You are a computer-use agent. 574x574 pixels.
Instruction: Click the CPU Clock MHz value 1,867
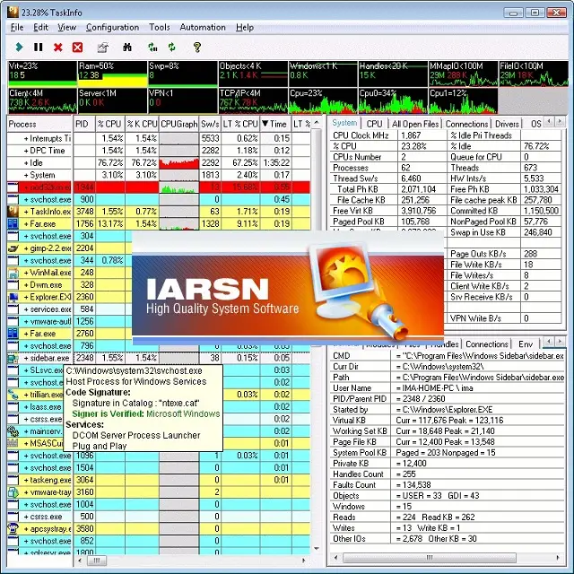(411, 135)
